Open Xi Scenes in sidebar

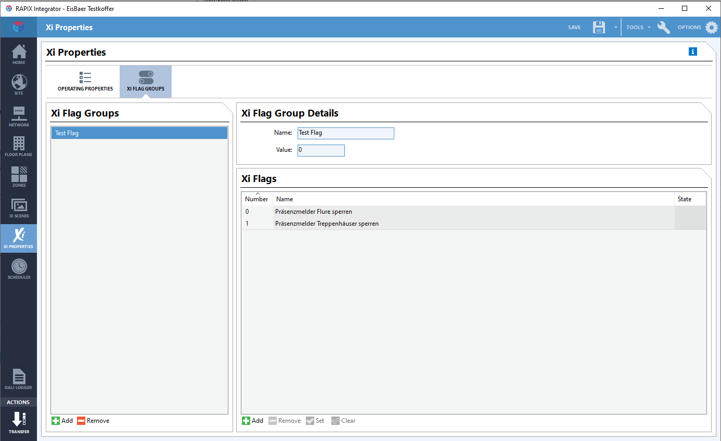[19, 208]
